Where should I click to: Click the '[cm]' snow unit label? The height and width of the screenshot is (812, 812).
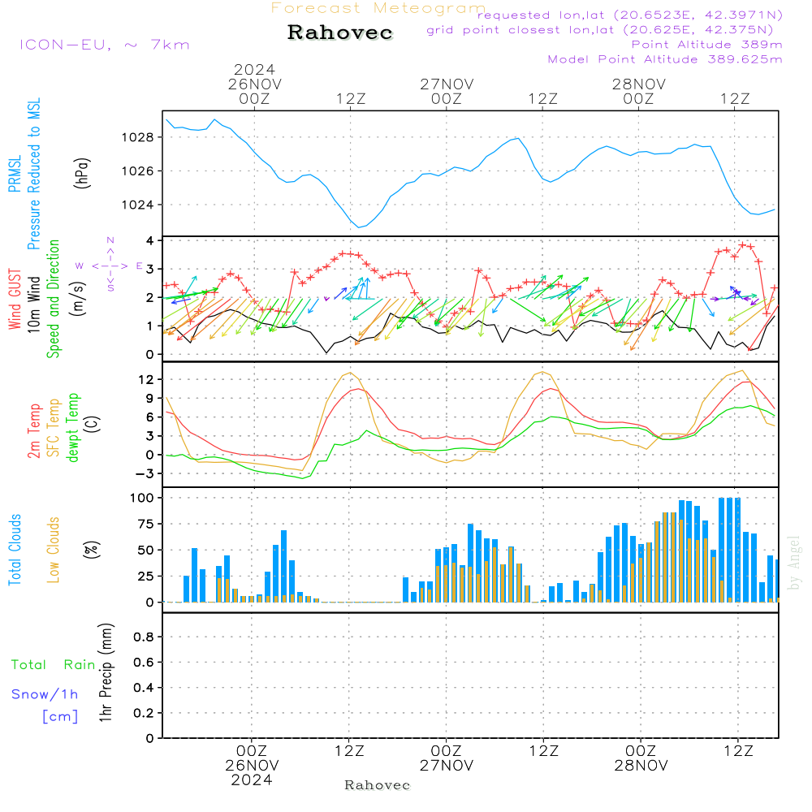point(60,717)
